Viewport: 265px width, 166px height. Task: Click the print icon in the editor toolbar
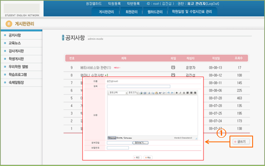pyautogui.click(x=141, y=93)
